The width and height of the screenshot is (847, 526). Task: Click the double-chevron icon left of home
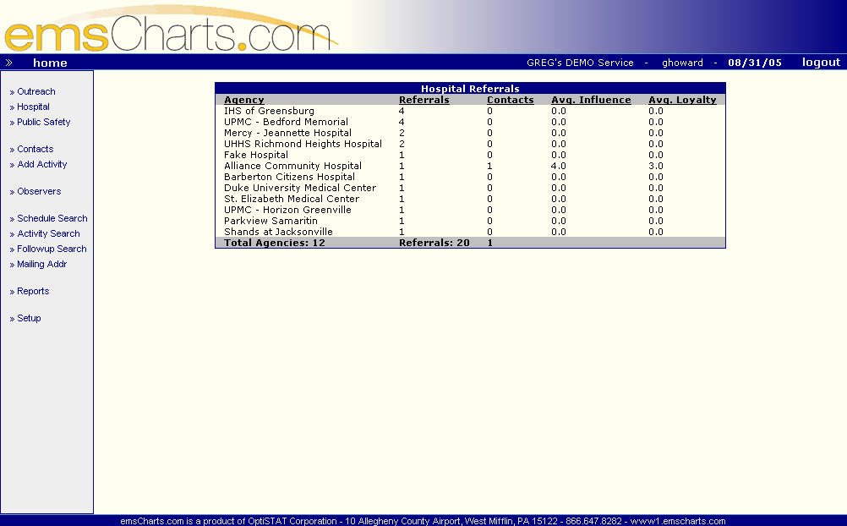click(9, 62)
